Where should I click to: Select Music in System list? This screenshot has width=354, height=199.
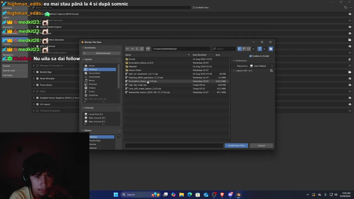[x=100, y=80]
